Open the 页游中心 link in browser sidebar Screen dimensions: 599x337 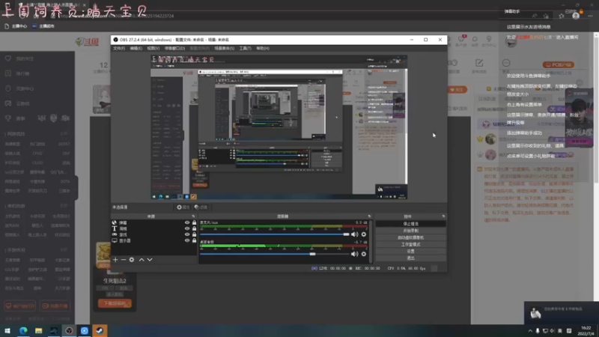tap(25, 88)
